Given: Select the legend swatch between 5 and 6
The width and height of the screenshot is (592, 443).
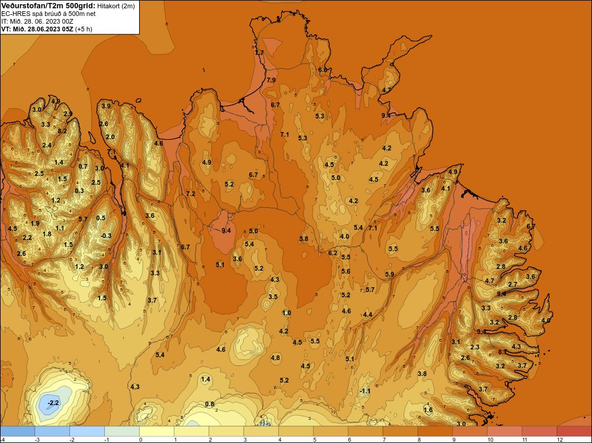Looking at the screenshot, I should [331, 431].
